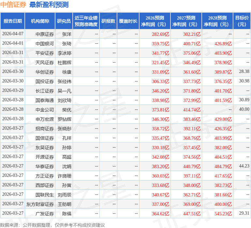Image resolution: width=251 pixels, height=228 pixels.
Task: Click the 2028预测净利润 column header
Action: click(x=217, y=21)
